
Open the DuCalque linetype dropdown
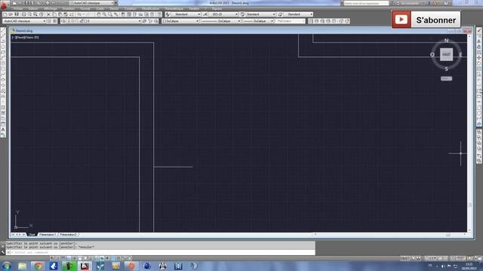point(220,21)
